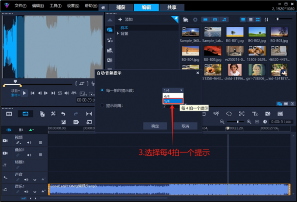Click the 取消 button
Image resolution: width=297 pixels, height=202 pixels.
click(185, 126)
